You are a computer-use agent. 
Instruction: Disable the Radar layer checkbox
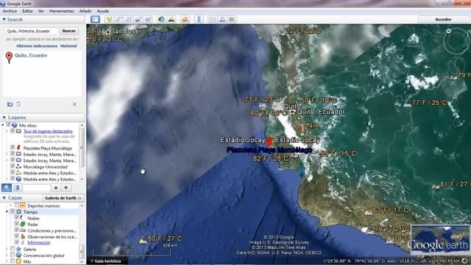17,224
